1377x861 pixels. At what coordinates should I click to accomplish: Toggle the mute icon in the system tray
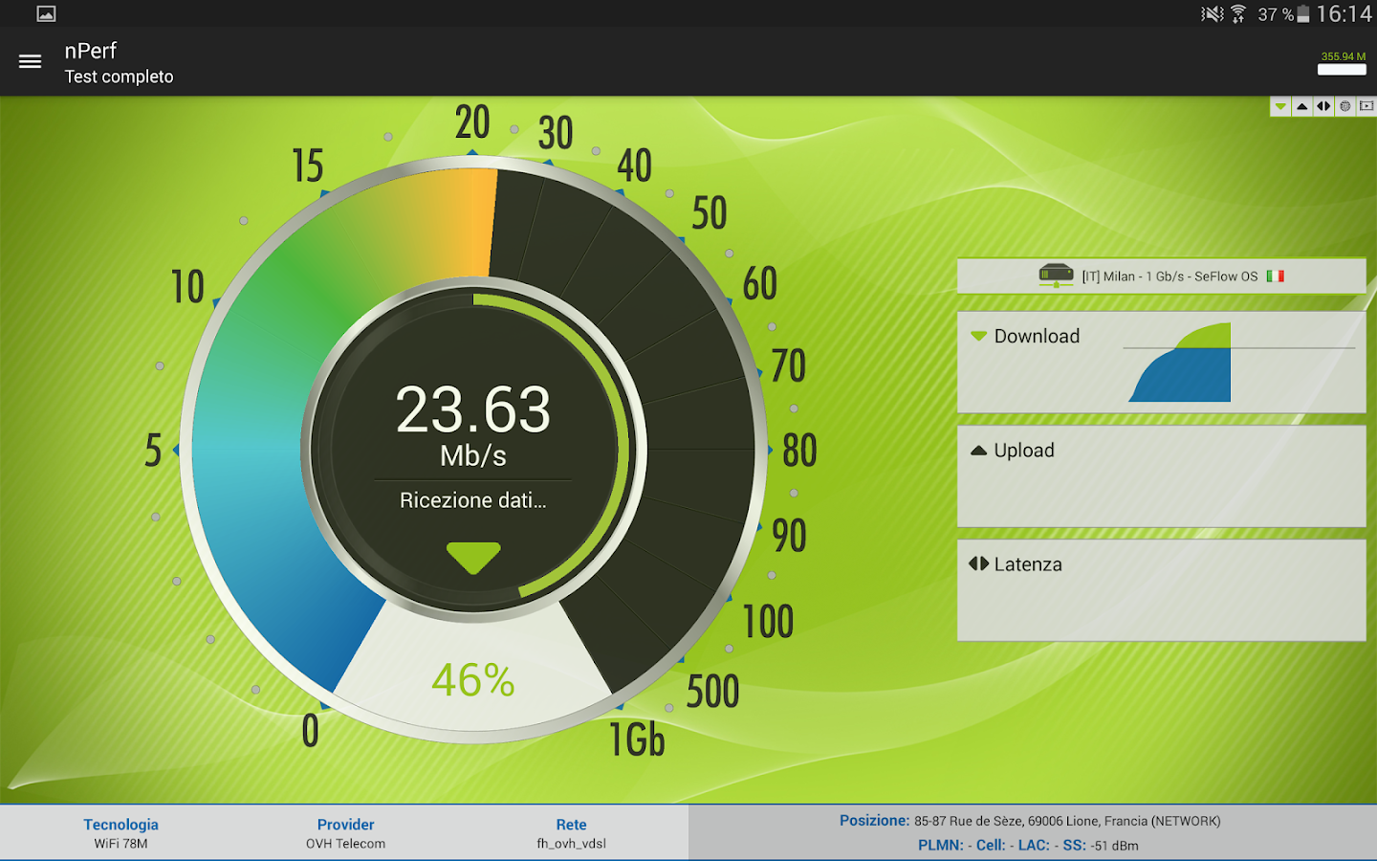click(1213, 13)
